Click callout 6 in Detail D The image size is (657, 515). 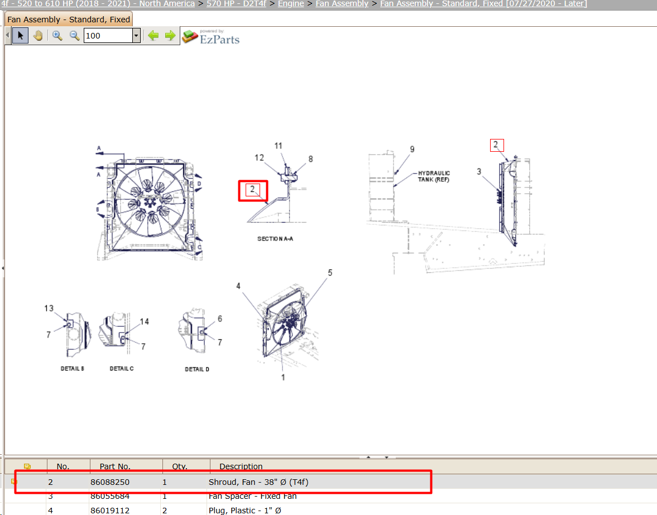(x=220, y=319)
